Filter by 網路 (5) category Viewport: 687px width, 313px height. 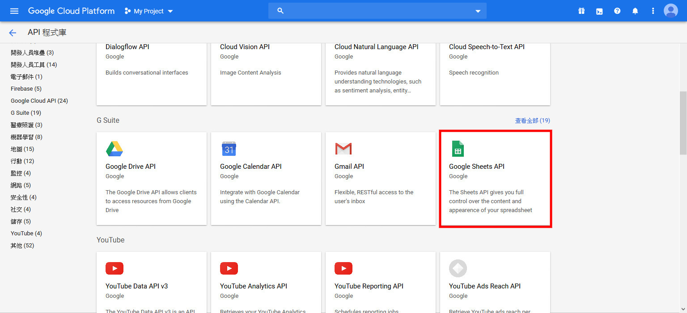click(21, 185)
